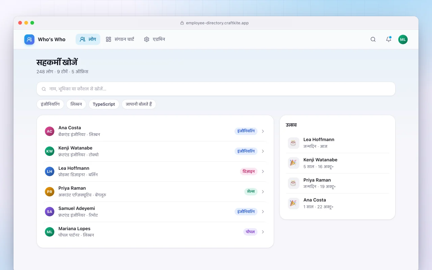Click the SA avatar for Samuel Adeyemi

click(x=50, y=212)
